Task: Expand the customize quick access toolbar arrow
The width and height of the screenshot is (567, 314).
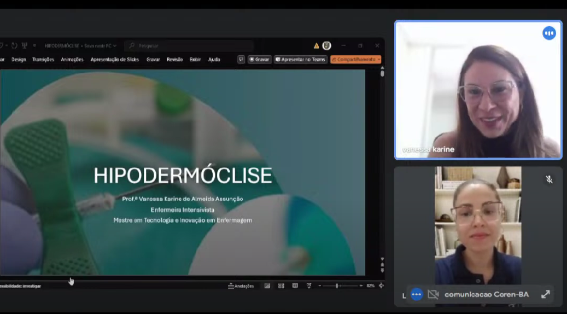Action: [34, 46]
